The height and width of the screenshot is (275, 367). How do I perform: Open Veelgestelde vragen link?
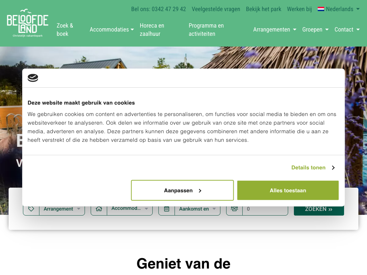(x=216, y=9)
